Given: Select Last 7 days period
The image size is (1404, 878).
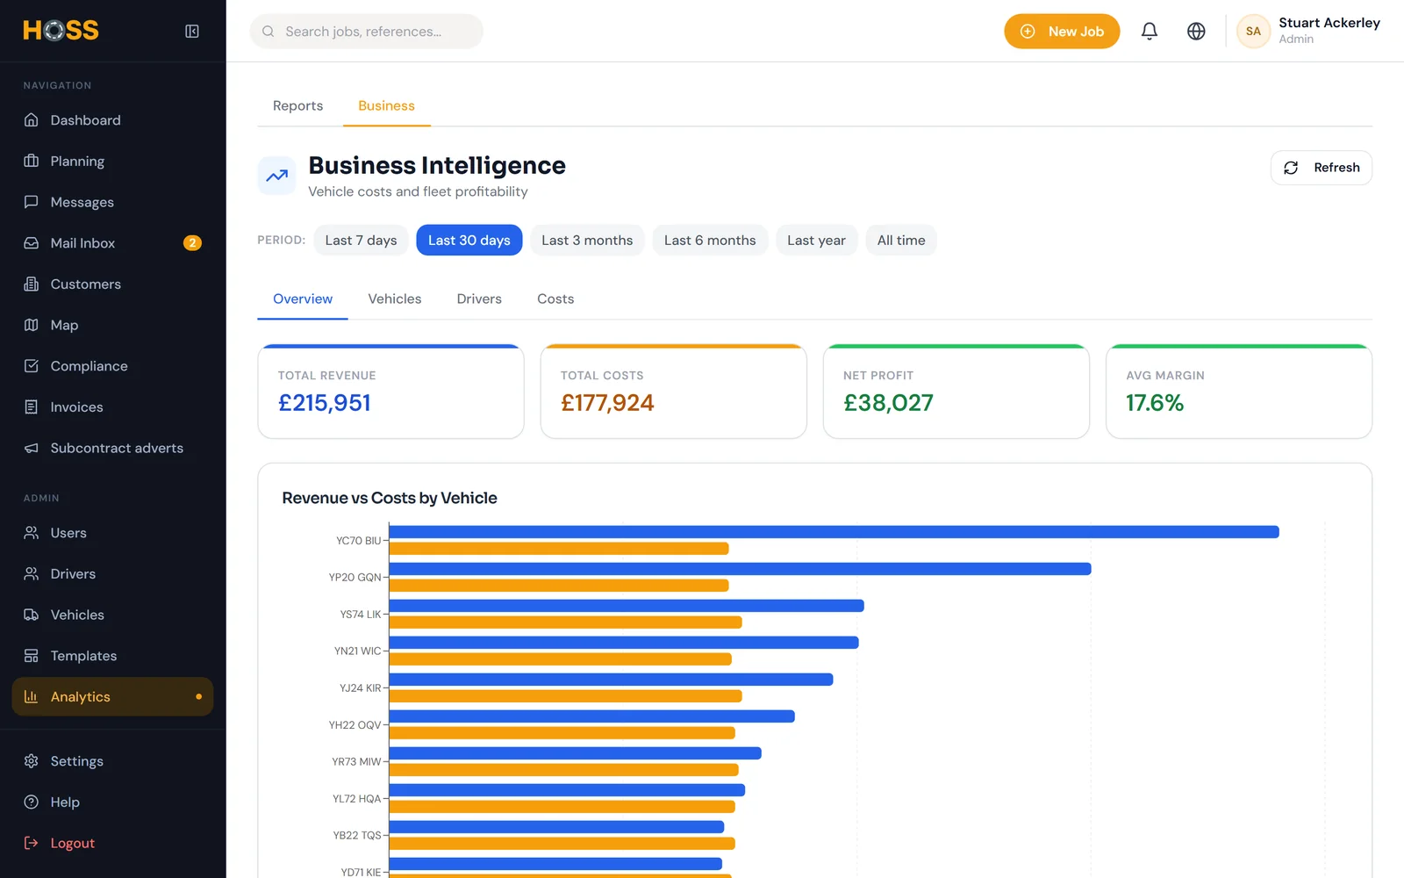Looking at the screenshot, I should coord(361,241).
